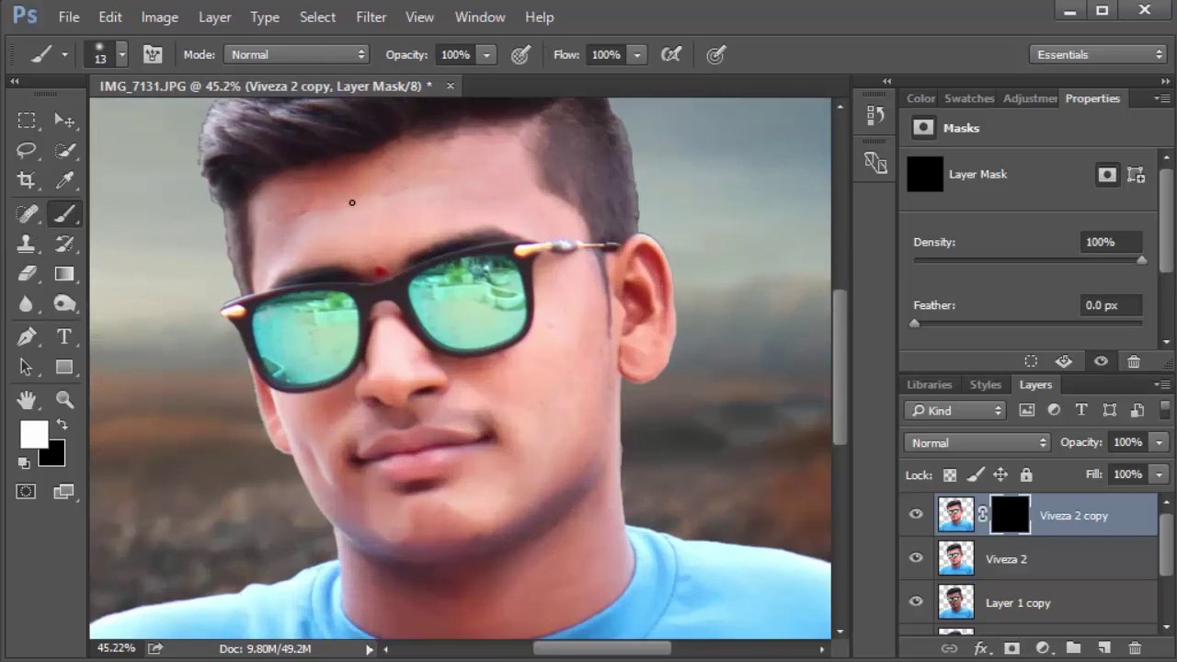The height and width of the screenshot is (662, 1177).
Task: Select the Quick Selection tool
Action: click(x=64, y=151)
